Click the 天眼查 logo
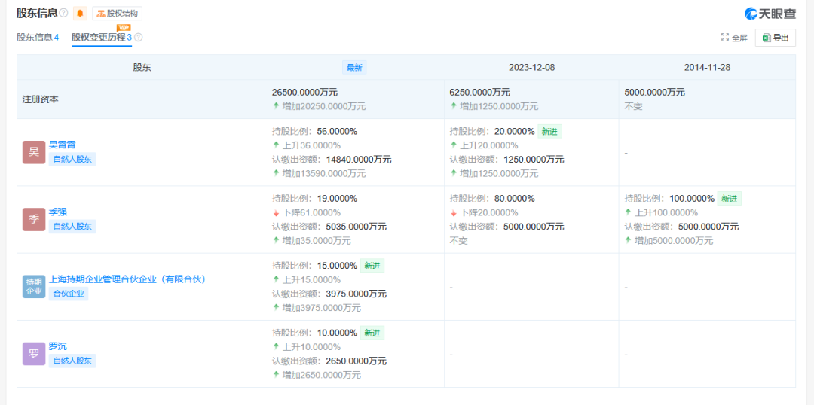814x405 pixels. pos(770,14)
